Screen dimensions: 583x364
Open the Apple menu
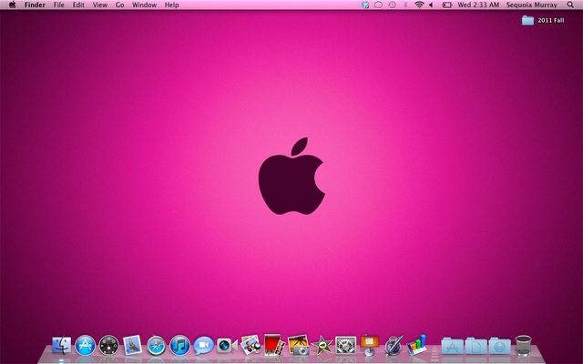12,5
